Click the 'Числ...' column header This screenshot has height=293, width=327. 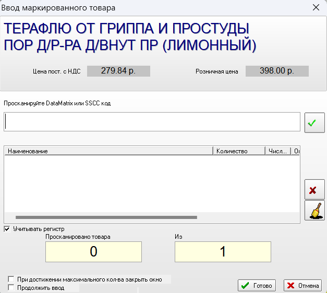pos(278,151)
